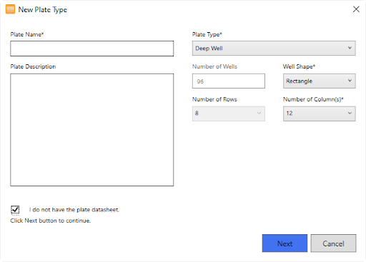Close the New Plate Type dialog
Image resolution: width=366 pixels, height=262 pixels.
pos(356,9)
